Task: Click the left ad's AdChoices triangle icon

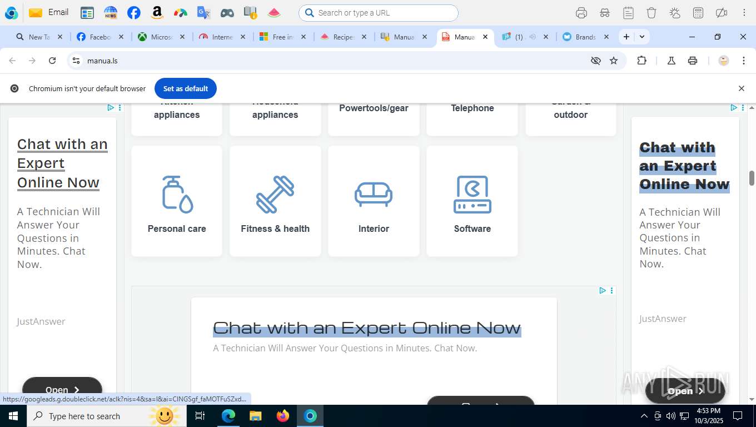Action: click(x=111, y=107)
